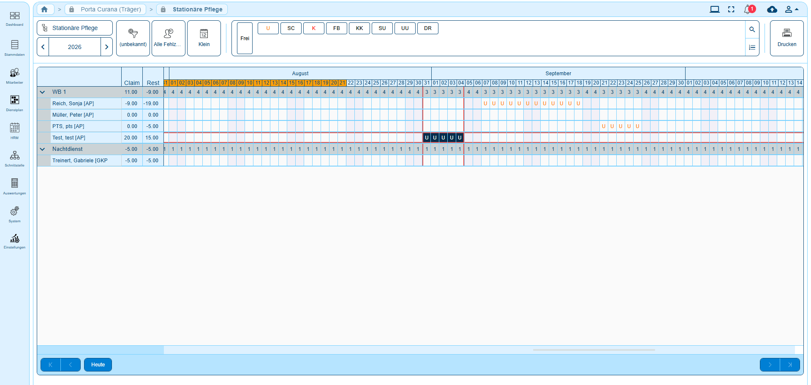This screenshot has width=811, height=385.
Task: Open the user account dropdown
Action: 791,9
